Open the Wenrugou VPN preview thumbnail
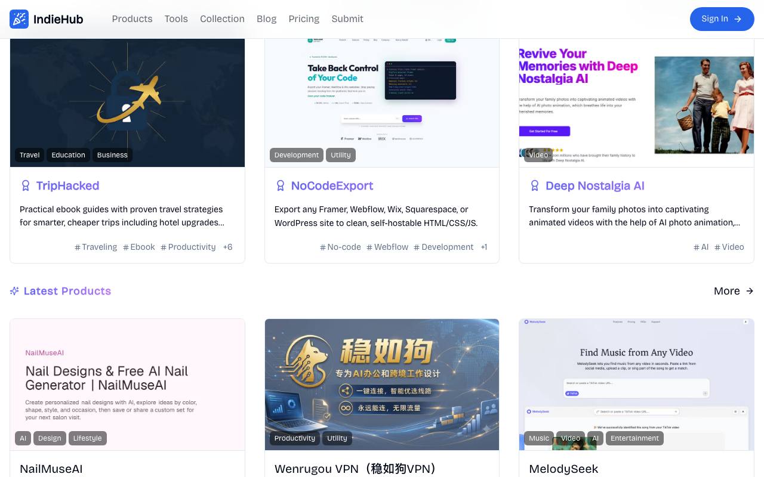The image size is (764, 477). (x=382, y=385)
